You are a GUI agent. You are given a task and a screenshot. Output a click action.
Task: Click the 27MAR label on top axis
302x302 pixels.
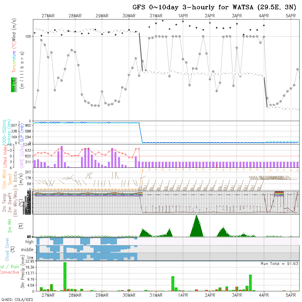point(48,16)
